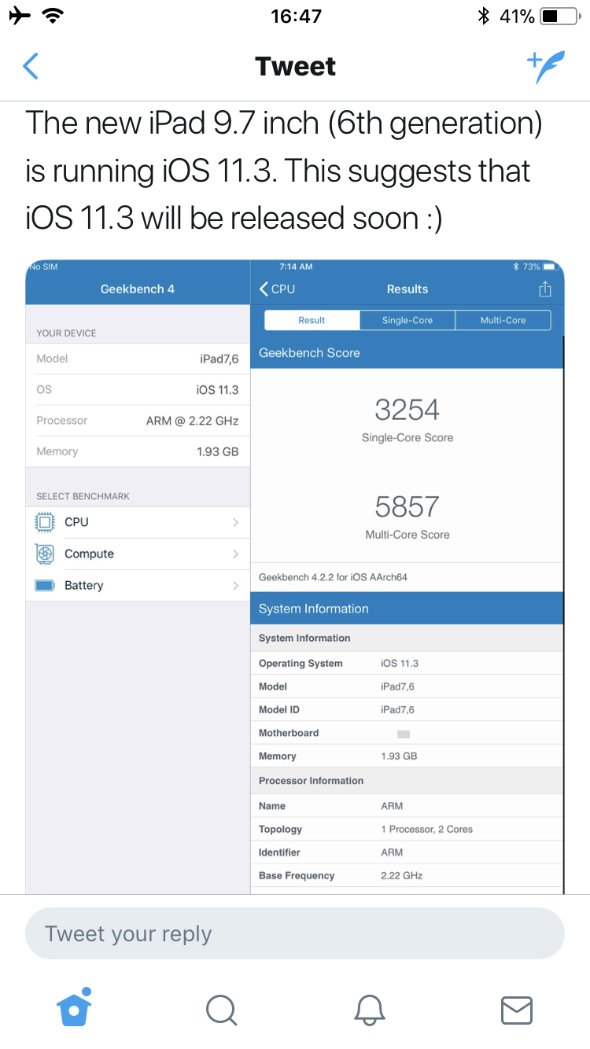Tap the Model ID iPad7,6 row

(407, 709)
